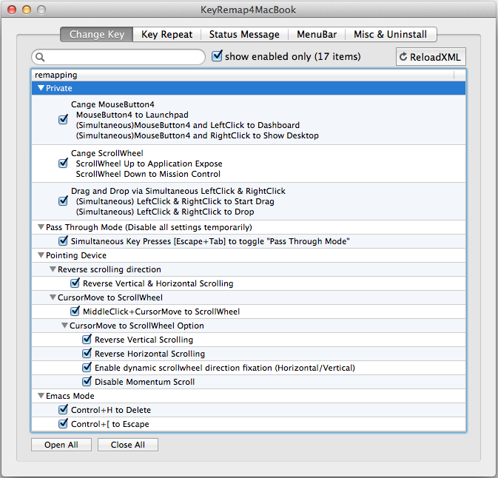The height and width of the screenshot is (478, 498).
Task: Select the Pointing Device row label
Action: pyautogui.click(x=76, y=255)
